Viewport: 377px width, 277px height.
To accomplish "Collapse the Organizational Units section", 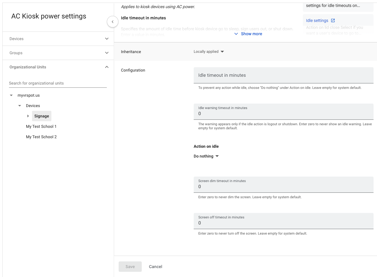I will click(107, 67).
